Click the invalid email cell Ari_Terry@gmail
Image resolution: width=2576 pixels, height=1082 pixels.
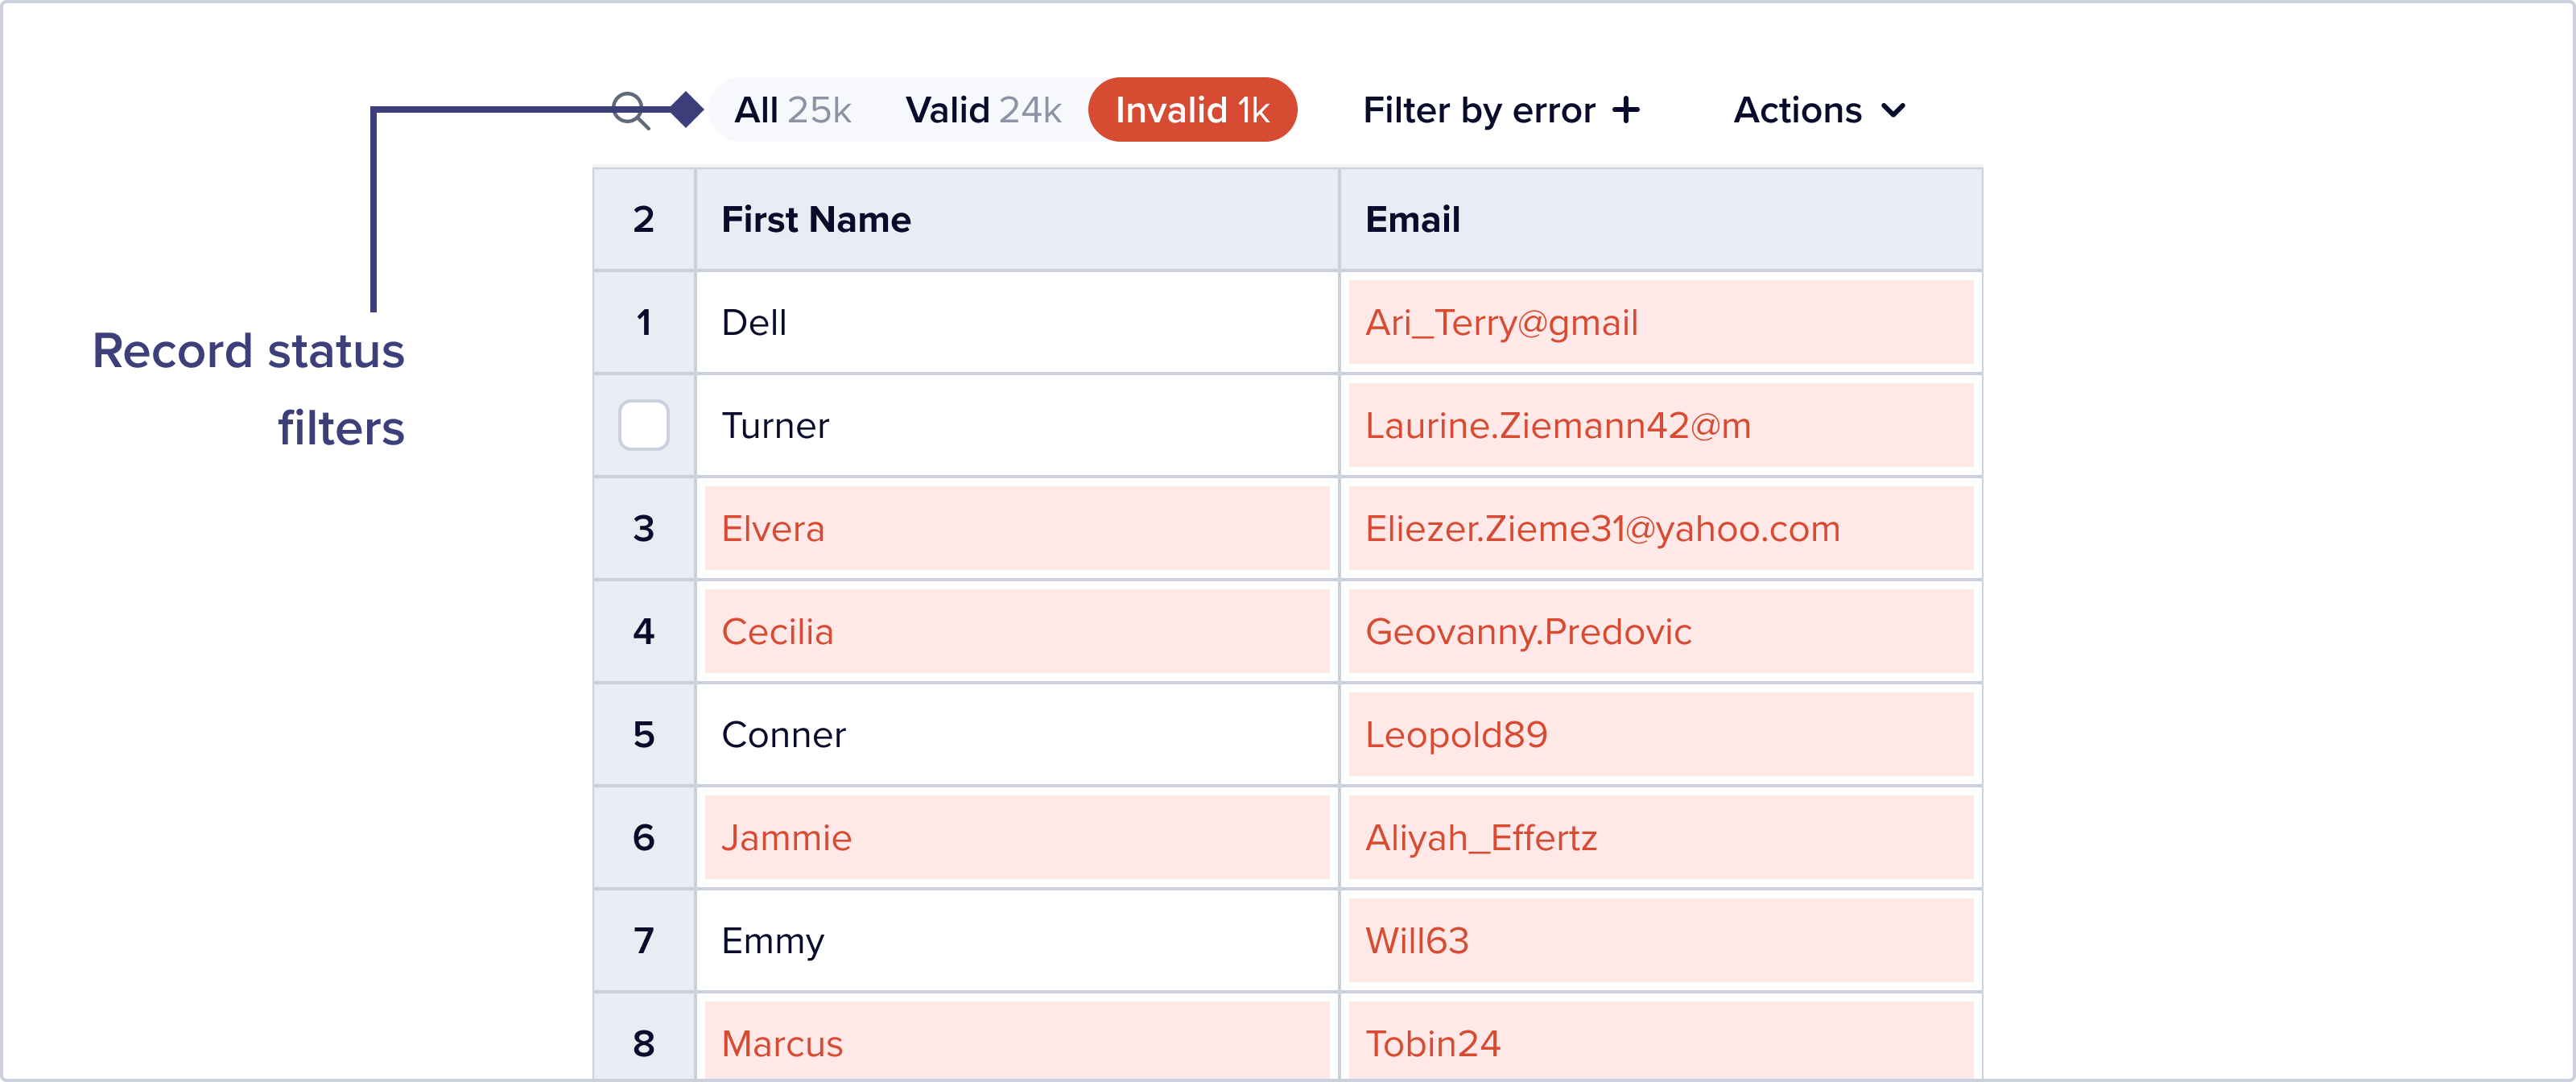coord(1660,323)
